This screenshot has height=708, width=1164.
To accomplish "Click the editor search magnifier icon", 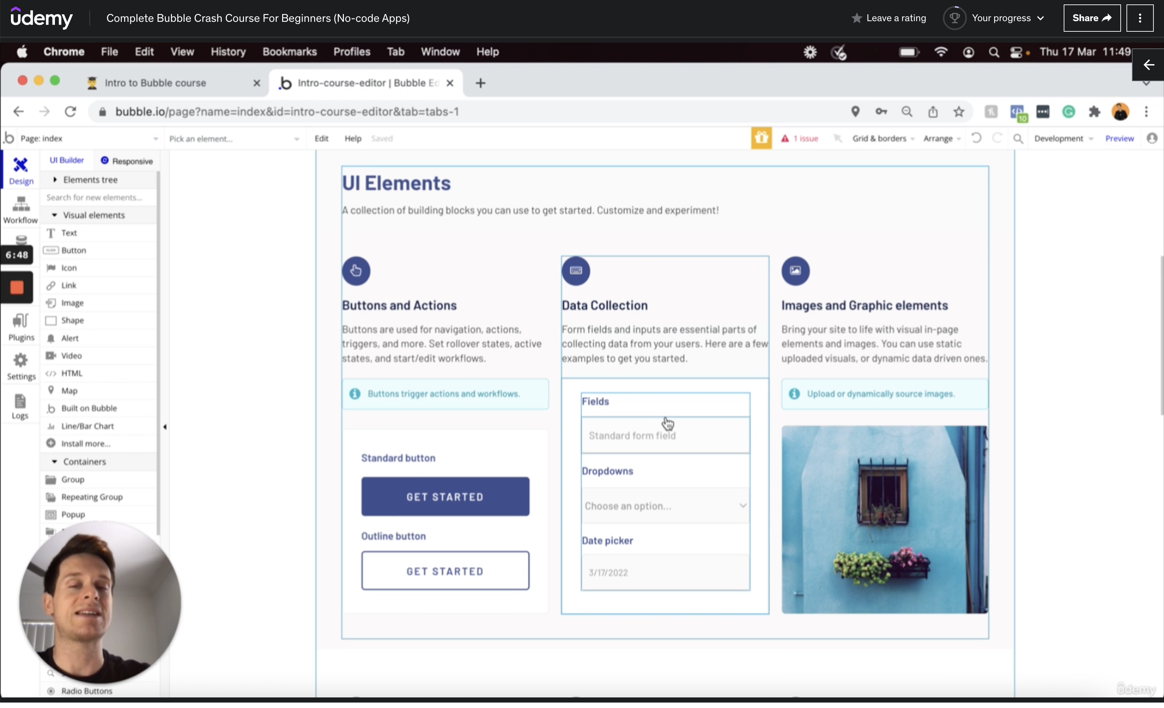I will click(x=1018, y=139).
